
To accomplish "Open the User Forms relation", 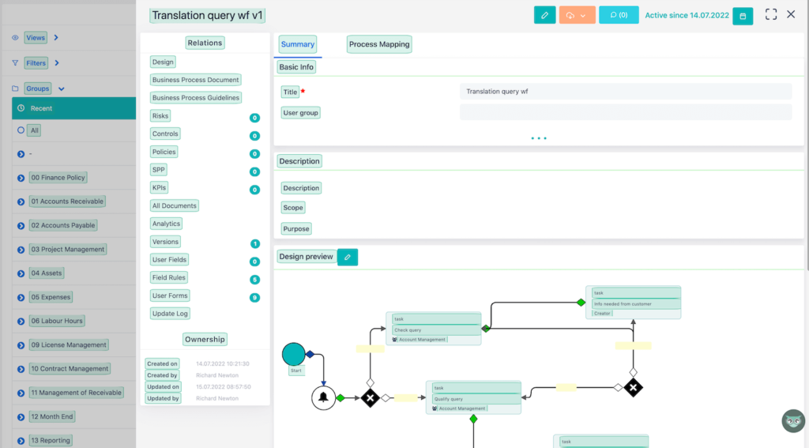I will point(170,296).
